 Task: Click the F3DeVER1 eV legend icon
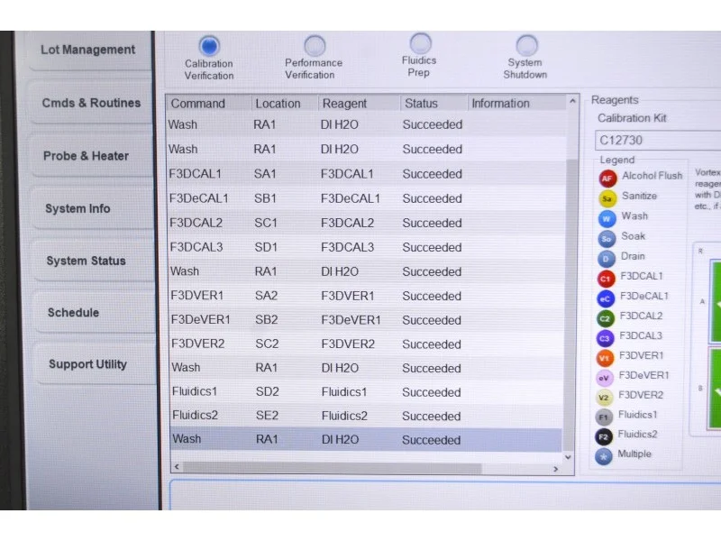point(604,378)
